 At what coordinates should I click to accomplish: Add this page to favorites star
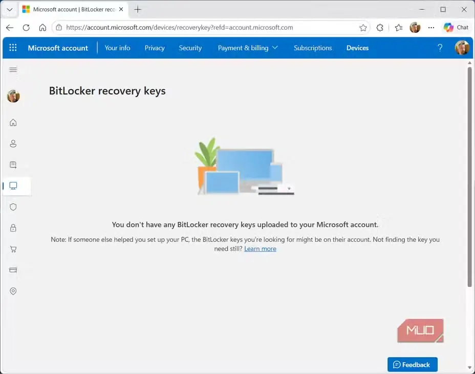(x=363, y=28)
